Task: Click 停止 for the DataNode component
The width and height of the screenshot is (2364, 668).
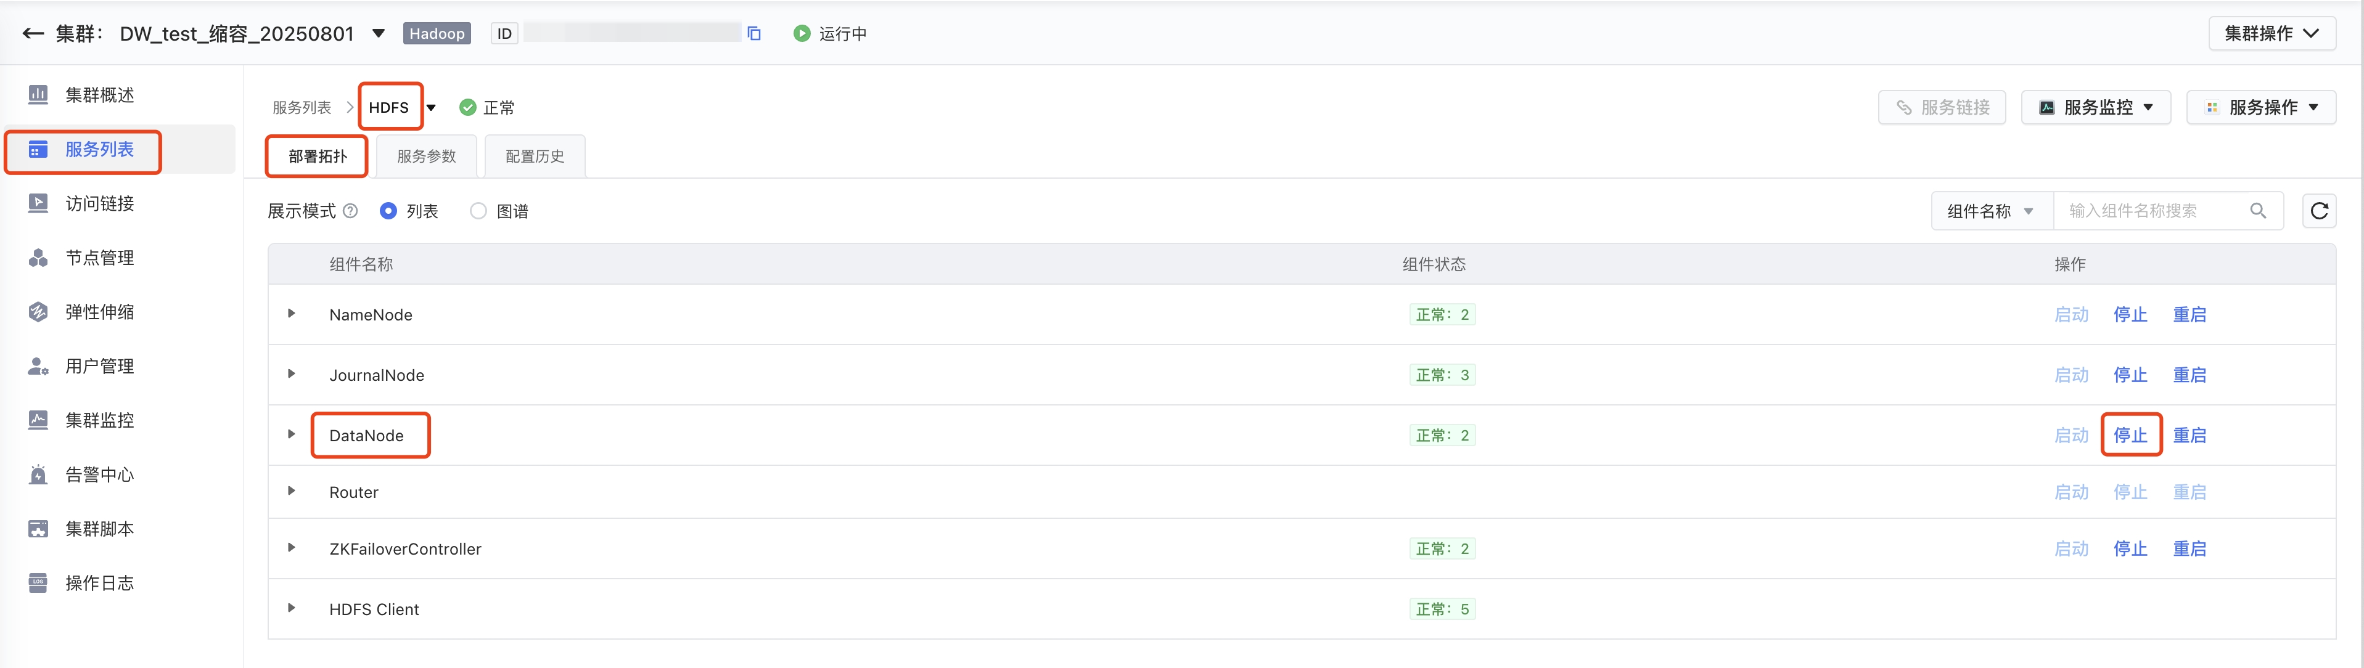Action: click(2130, 436)
